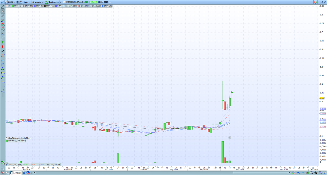This screenshot has height=175, width=327.
Task: Select the rectangle drawing tool
Action: [3, 64]
